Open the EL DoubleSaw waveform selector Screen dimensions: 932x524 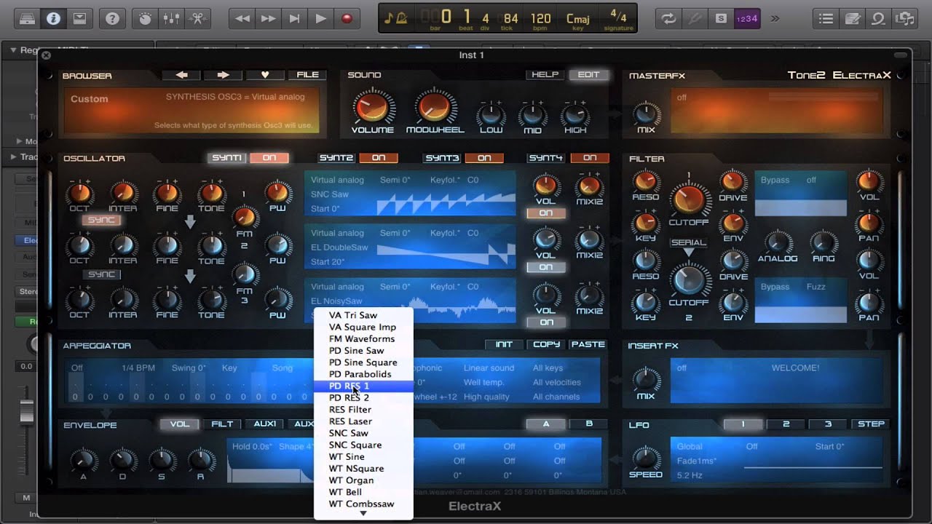pyautogui.click(x=339, y=247)
